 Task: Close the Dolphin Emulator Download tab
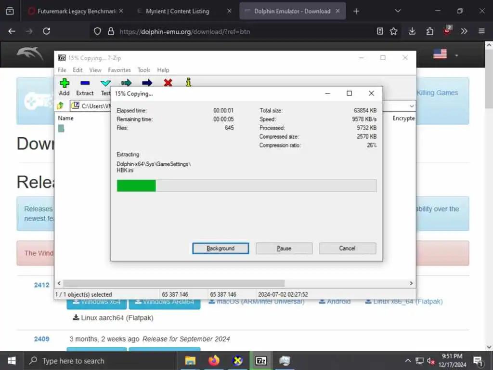tap(337, 11)
